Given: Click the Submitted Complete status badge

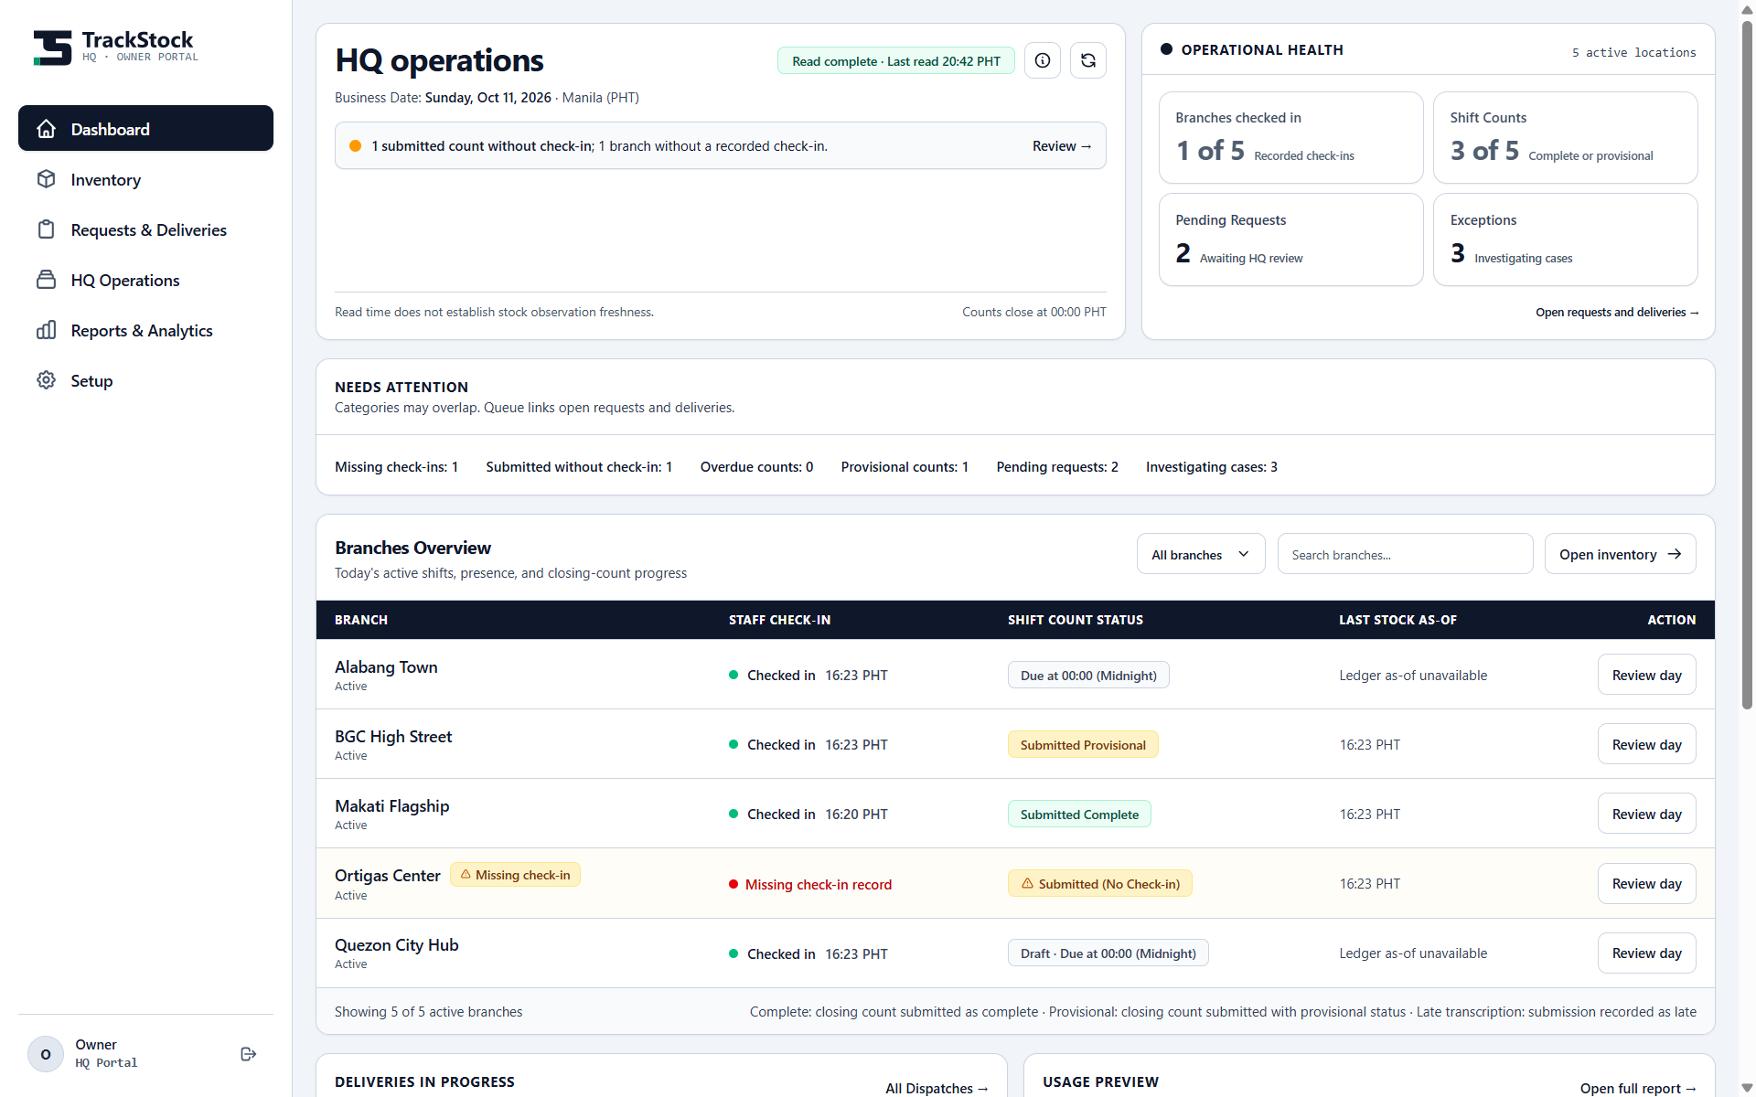Looking at the screenshot, I should pyautogui.click(x=1079, y=814).
